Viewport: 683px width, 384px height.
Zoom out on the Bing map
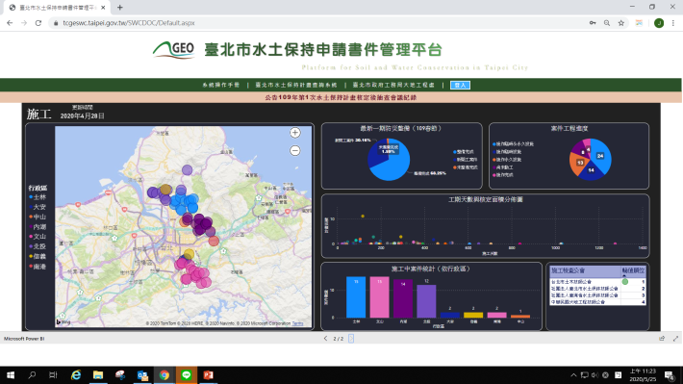[x=295, y=150]
